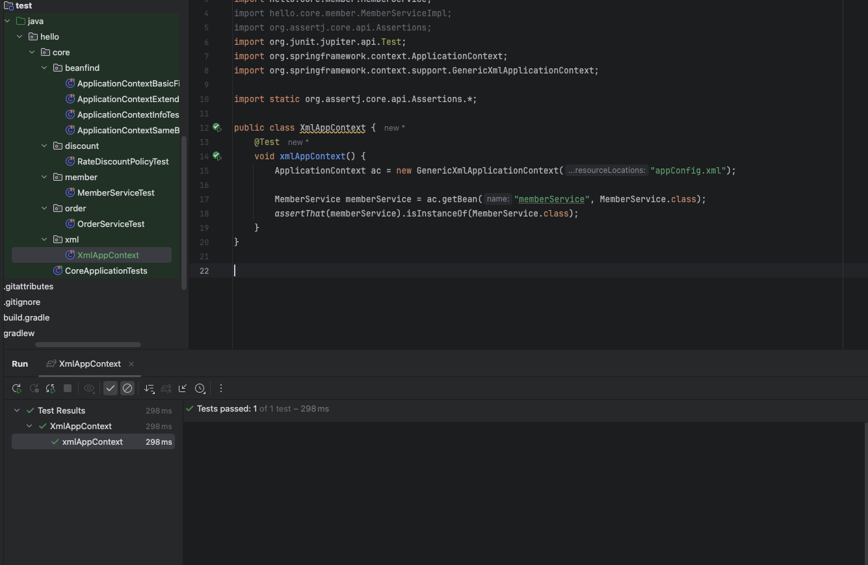868x565 pixels.
Task: Click the RateDiscountPolicyTest class icon
Action: pyautogui.click(x=70, y=162)
